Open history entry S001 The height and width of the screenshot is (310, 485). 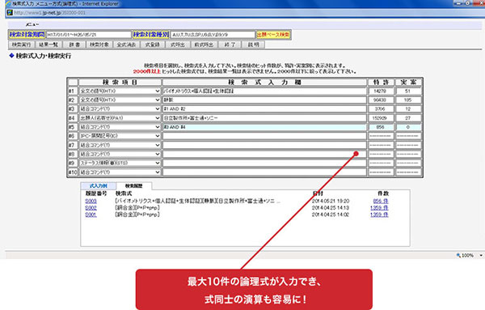pyautogui.click(x=91, y=214)
